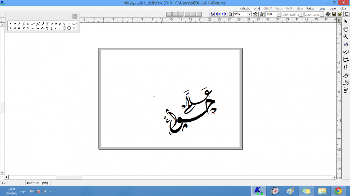Viewport: 350px width, 196px height.
Task: Select the magnifier zoom tool
Action: coord(346,37)
